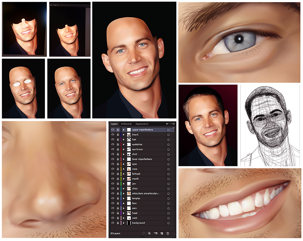This screenshot has width=303, height=241.
Task: Click target circle of upper imperfections layer
Action: 168,130
